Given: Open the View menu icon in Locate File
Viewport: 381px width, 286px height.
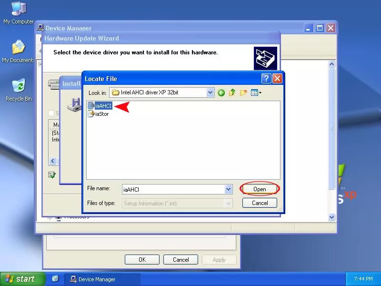Looking at the screenshot, I should [x=256, y=92].
